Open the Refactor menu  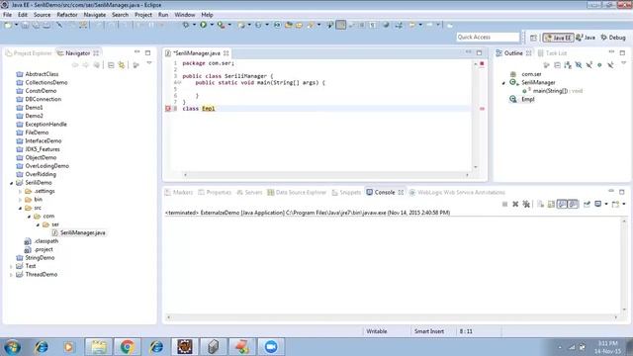point(67,15)
